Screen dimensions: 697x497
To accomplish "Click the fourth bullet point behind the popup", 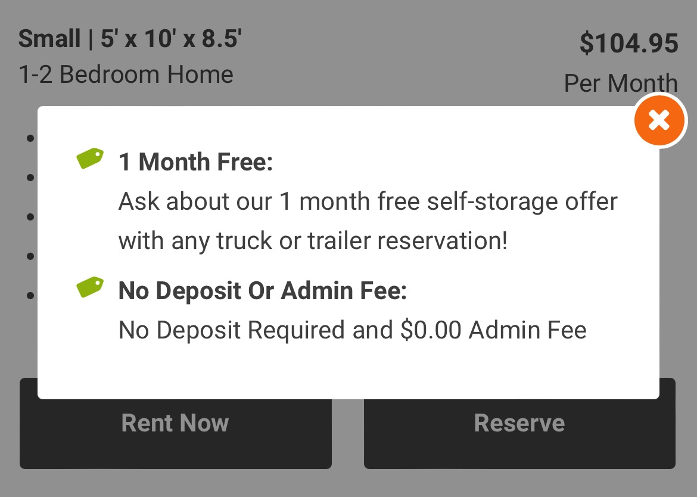I will [x=30, y=256].
